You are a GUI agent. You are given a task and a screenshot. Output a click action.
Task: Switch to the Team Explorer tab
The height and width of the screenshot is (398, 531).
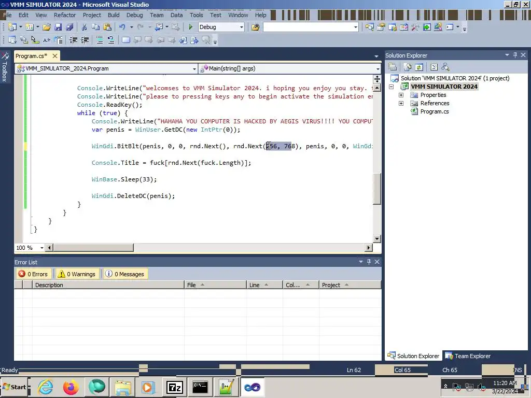point(468,356)
